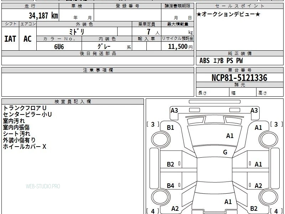Click the 検査員記入欄 header bar
285x214 pixels.
tap(73, 102)
